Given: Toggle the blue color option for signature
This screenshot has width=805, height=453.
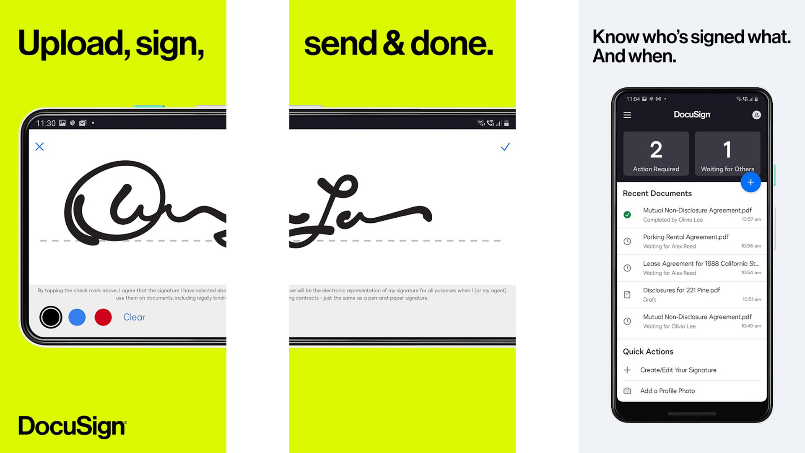Looking at the screenshot, I should point(77,316).
